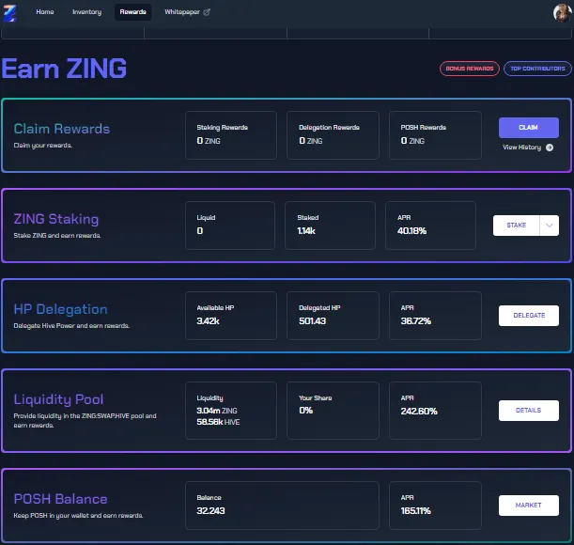Click the plus icon next to View History
574x545 pixels.
[x=550, y=148]
